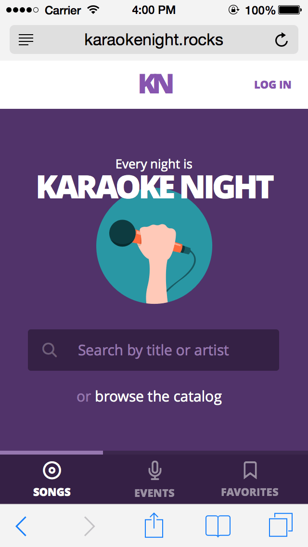Open the Favorites tab
Screen dimensions: 308x547
250,479
